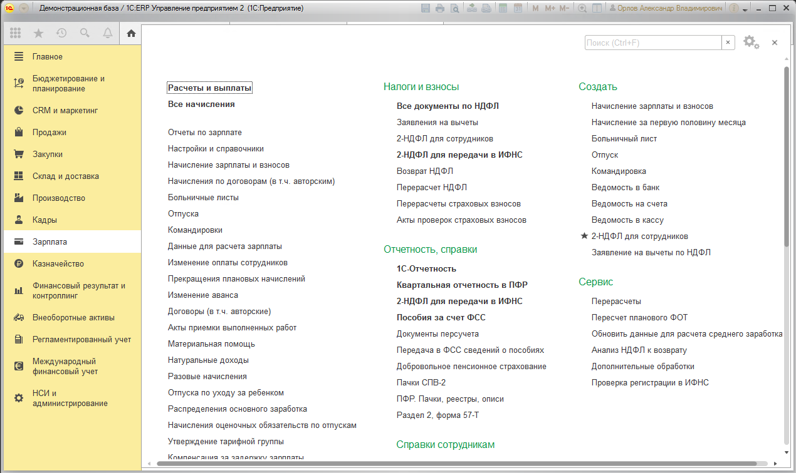The height and width of the screenshot is (473, 796).
Task: Open Favorites star icon in toolbar
Action: (x=38, y=33)
